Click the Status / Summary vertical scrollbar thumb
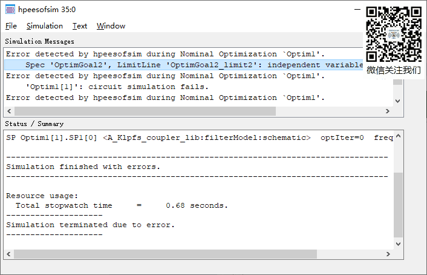 pyautogui.click(x=397, y=205)
